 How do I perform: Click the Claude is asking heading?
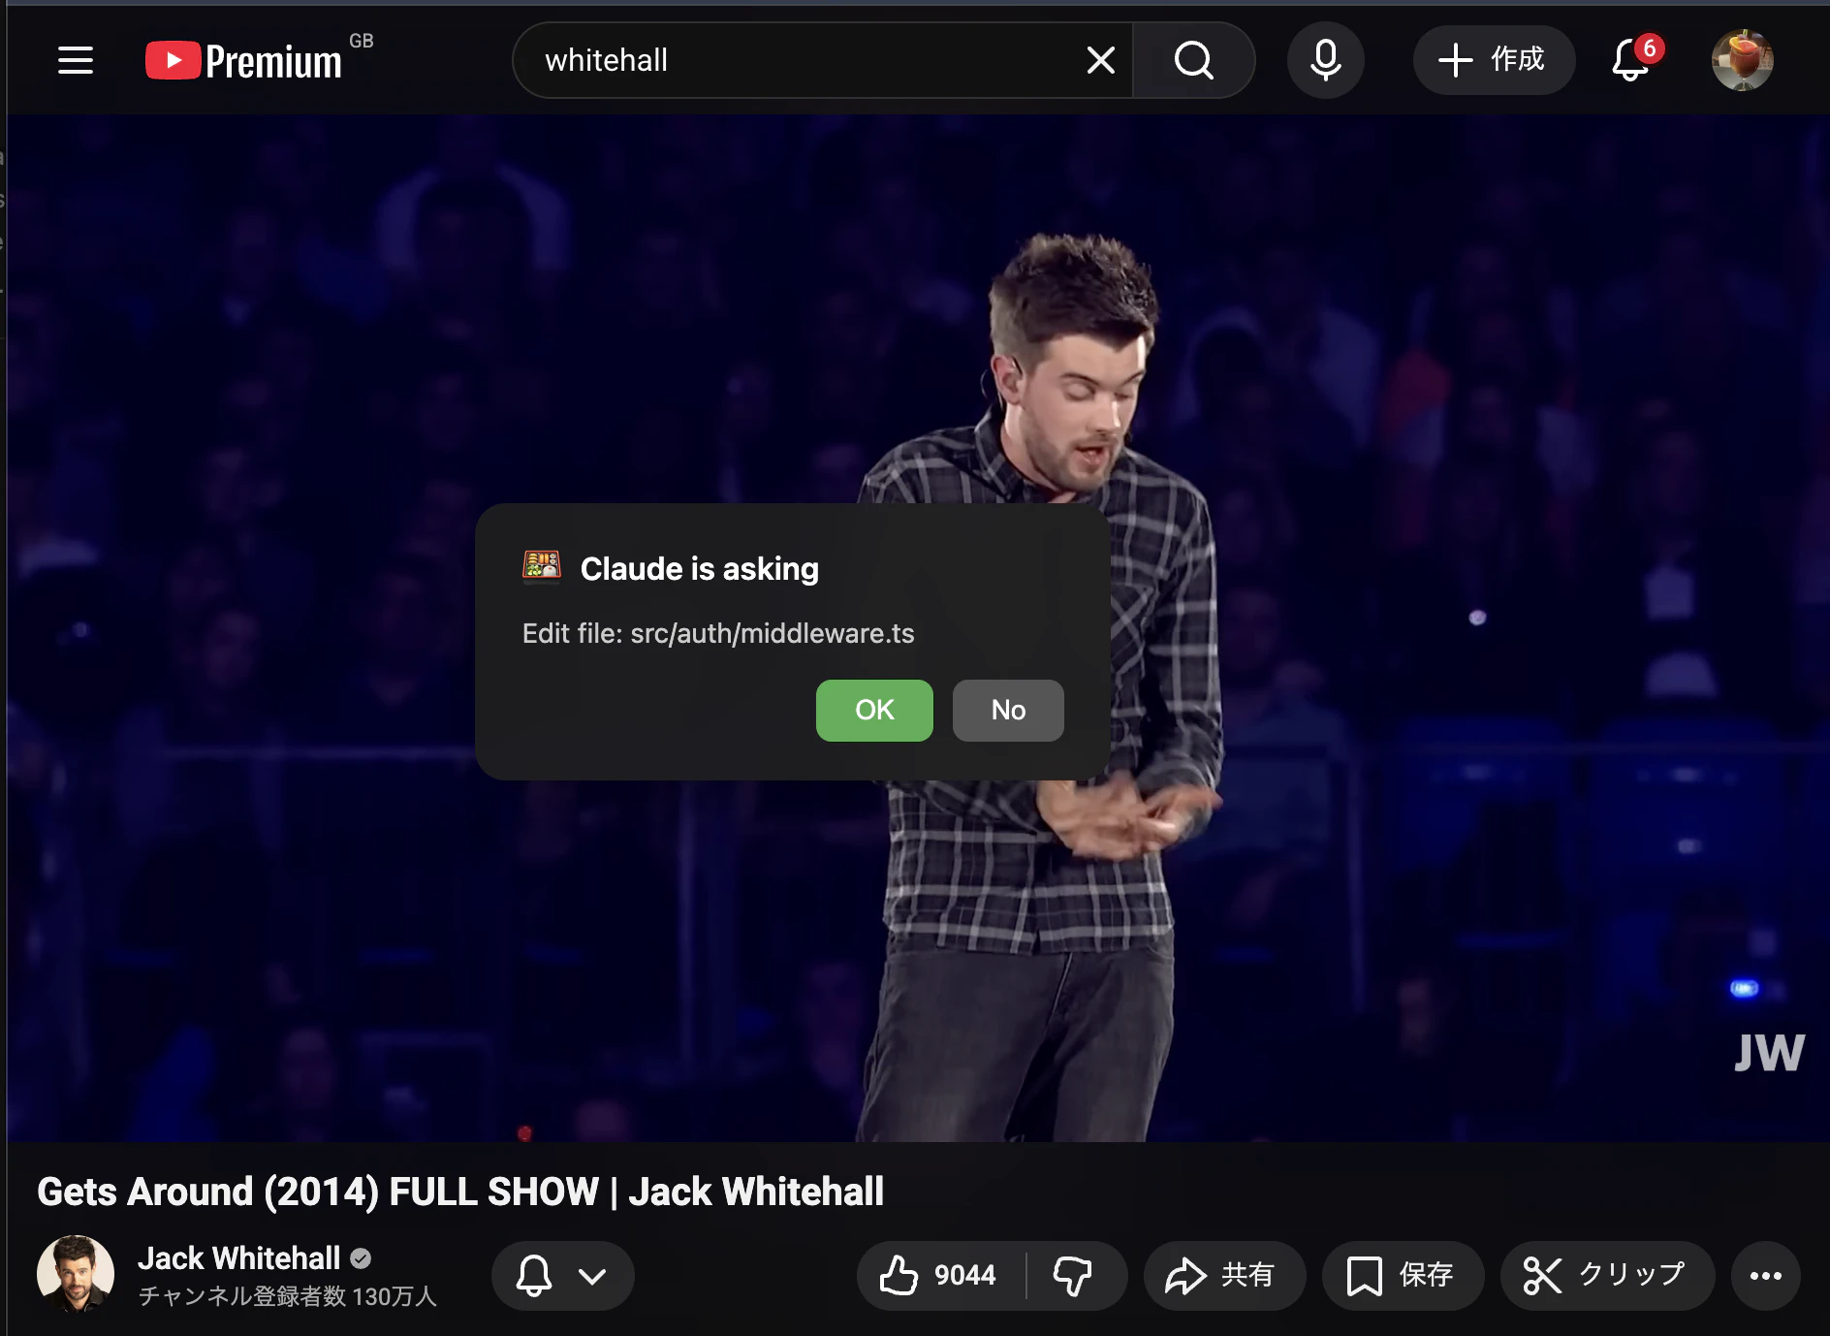pos(700,569)
